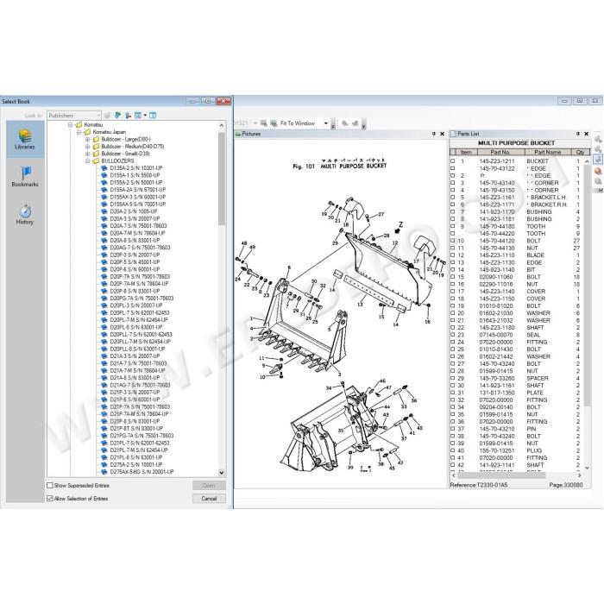The width and height of the screenshot is (604, 604).
Task: Click first greyed navigation icon right of zoom dropdown
Action: [x=345, y=123]
